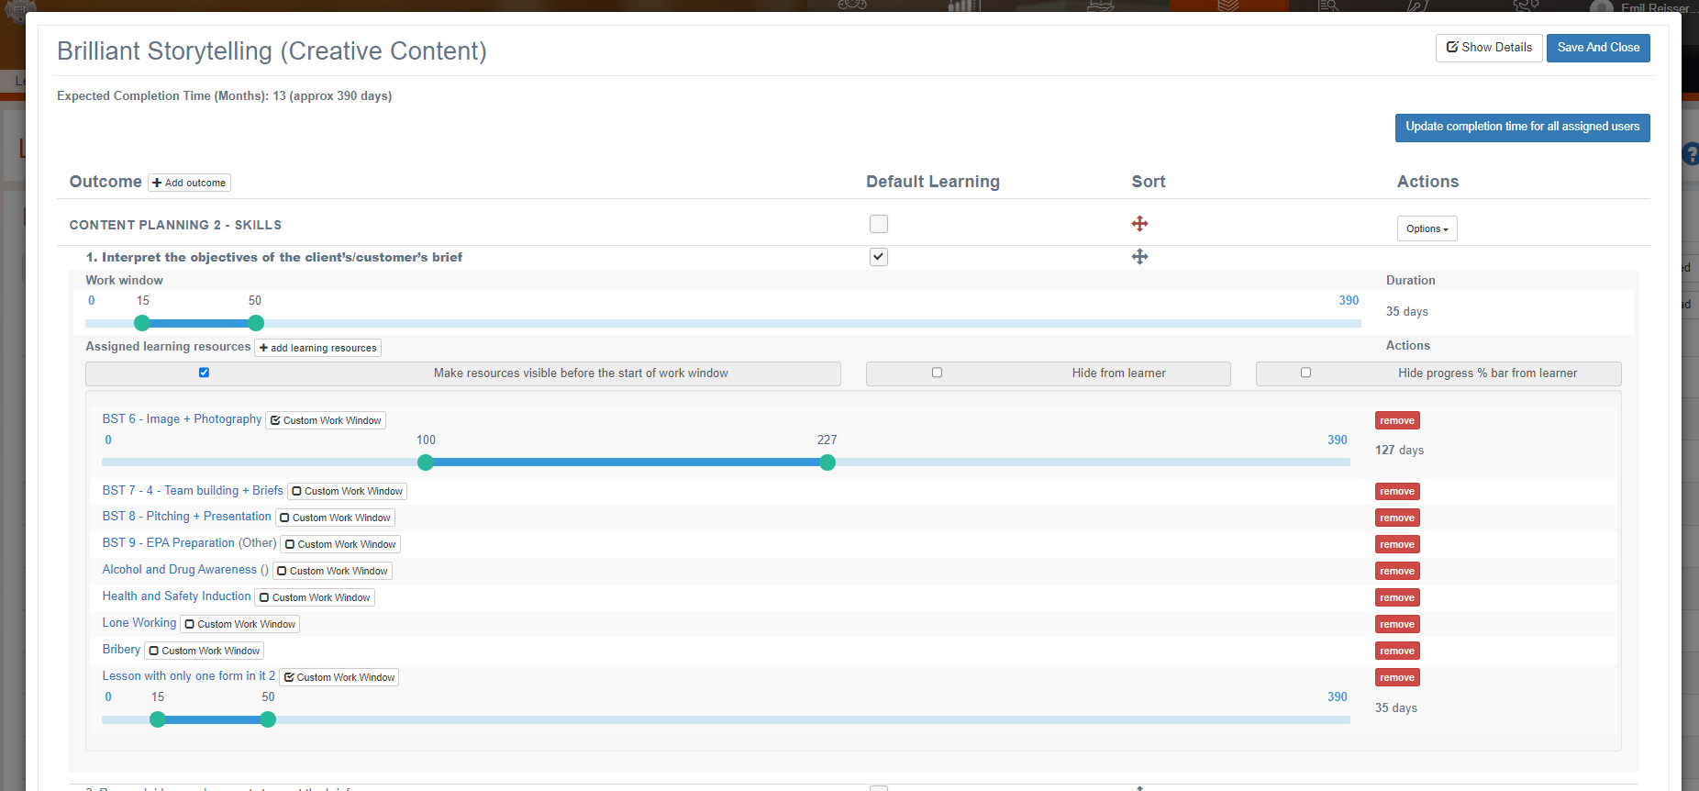Enable Hide progress % bar from learner
Screen dimensions: 1699x791
click(1305, 373)
